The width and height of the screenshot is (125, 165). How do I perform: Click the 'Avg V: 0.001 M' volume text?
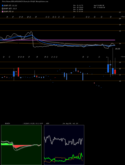[99, 5]
